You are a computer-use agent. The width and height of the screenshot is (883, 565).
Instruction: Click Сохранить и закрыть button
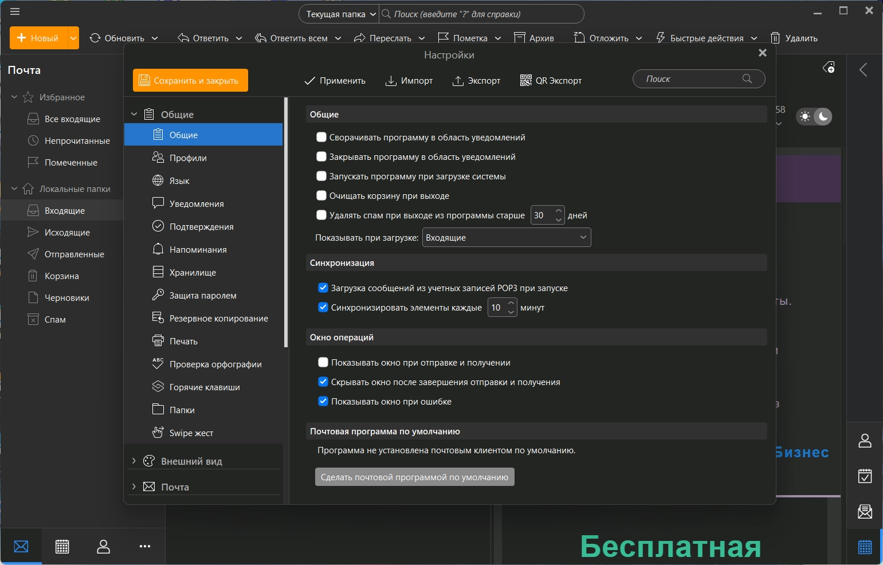pyautogui.click(x=190, y=80)
